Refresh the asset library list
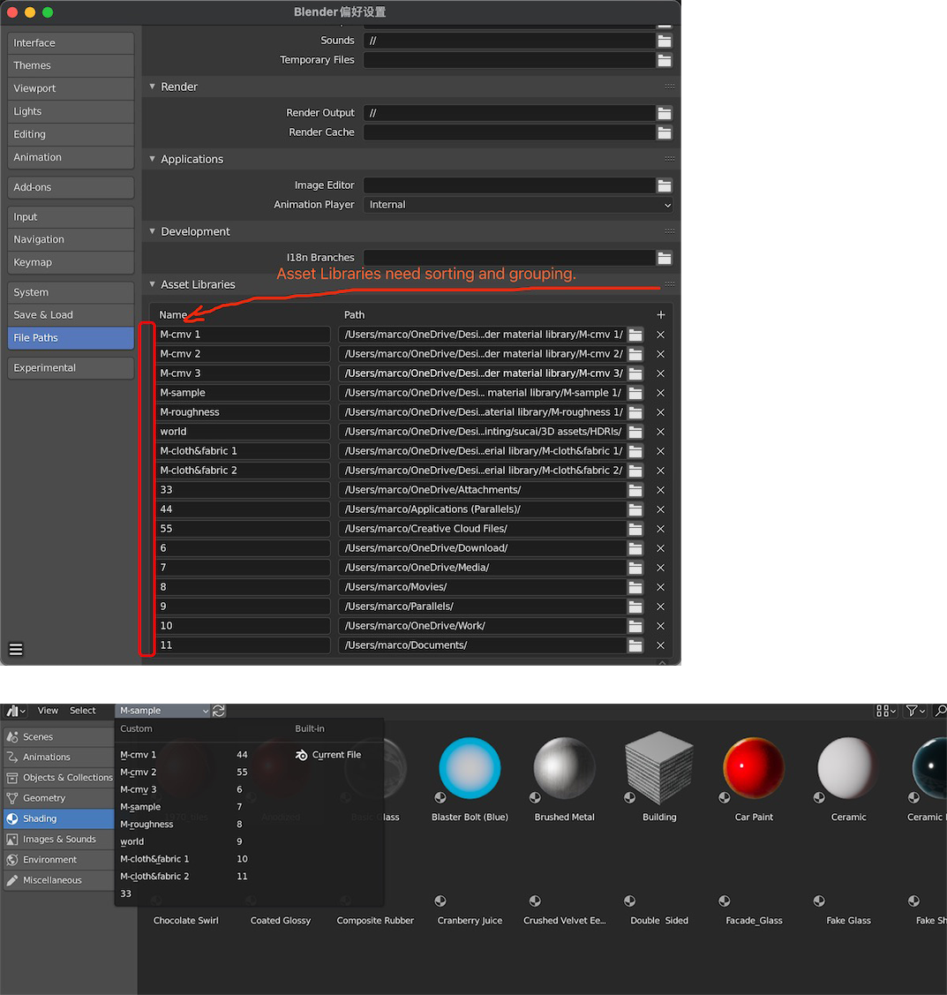Screen dimensions: 947x995 tap(219, 711)
